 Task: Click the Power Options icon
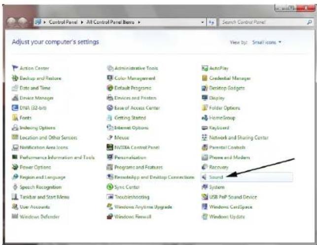[15, 167]
